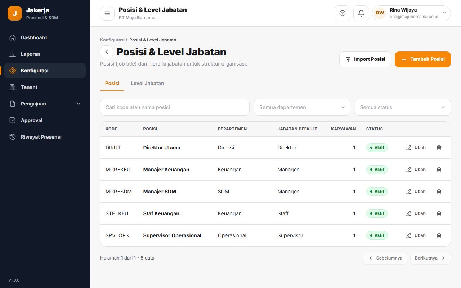The image size is (461, 288).
Task: Click the Konfigurasi breadcrumb link
Action: pyautogui.click(x=112, y=40)
